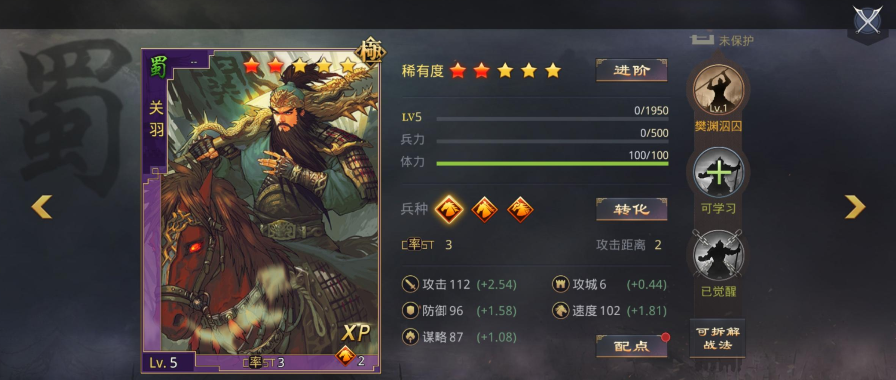Select the first cavalry troop type icon

(448, 209)
